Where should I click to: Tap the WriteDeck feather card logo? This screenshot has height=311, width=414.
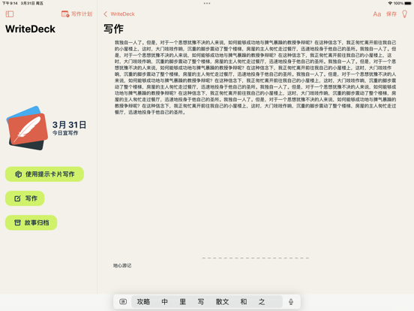[27, 128]
